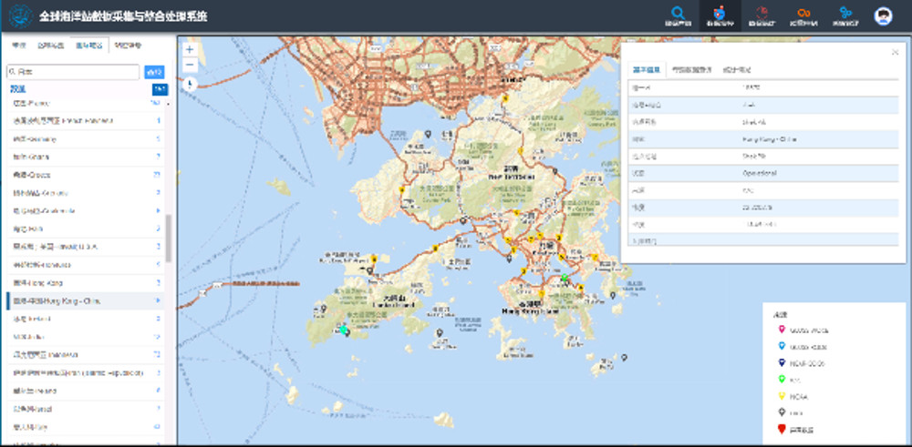Select the blue connected-nodes icon in top bar
912x447 pixels.
click(x=845, y=15)
